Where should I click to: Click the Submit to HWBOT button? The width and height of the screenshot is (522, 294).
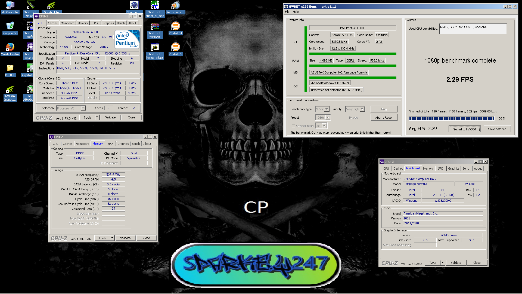[x=465, y=129]
